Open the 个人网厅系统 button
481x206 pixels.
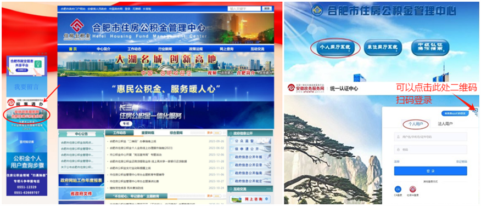(335, 48)
